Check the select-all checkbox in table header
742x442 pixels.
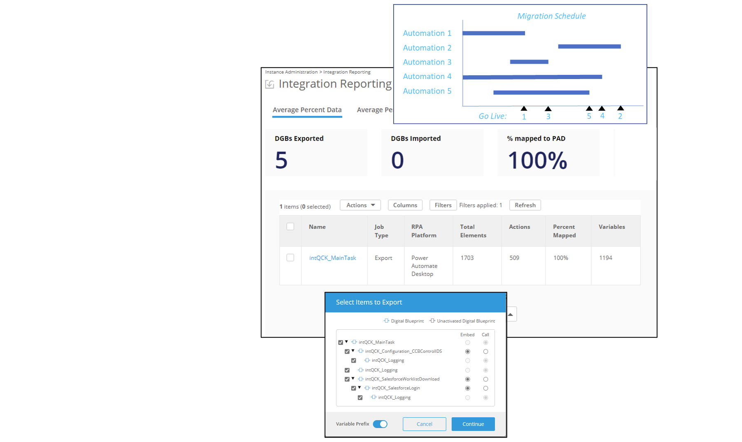pyautogui.click(x=290, y=227)
